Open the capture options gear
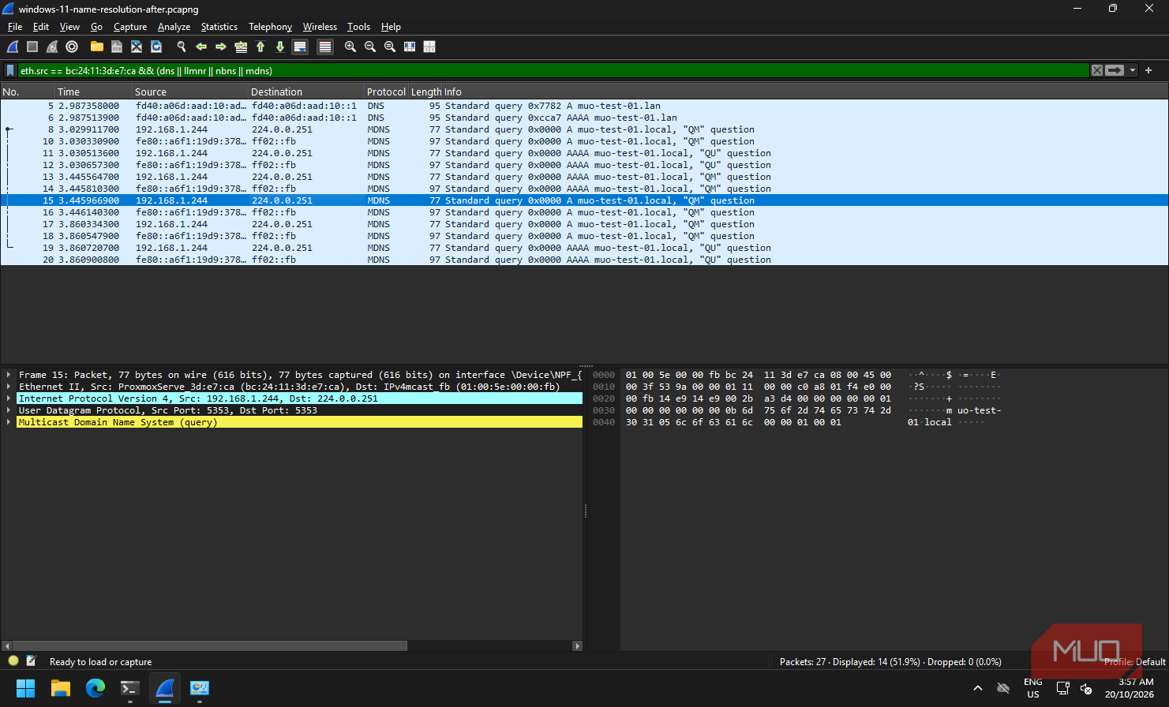This screenshot has width=1169, height=707. 72,47
